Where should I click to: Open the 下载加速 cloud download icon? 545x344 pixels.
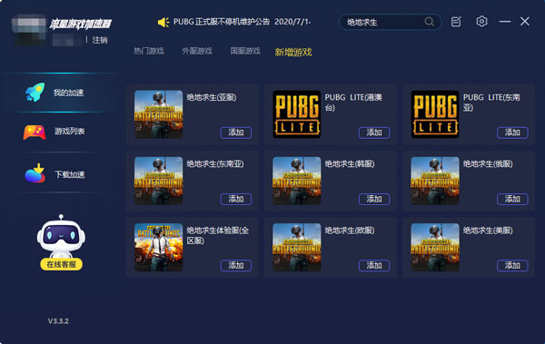tap(35, 173)
